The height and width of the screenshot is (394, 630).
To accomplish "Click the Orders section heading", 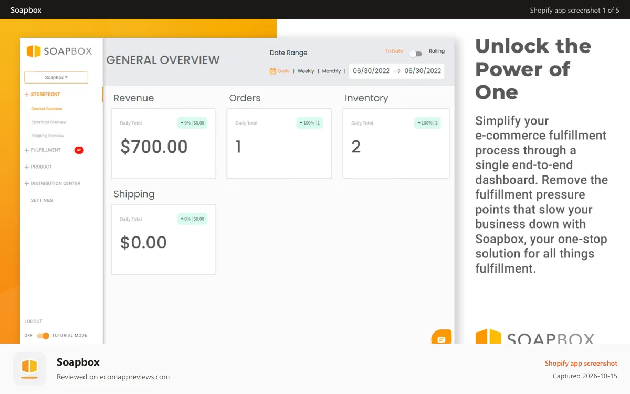I will [245, 98].
